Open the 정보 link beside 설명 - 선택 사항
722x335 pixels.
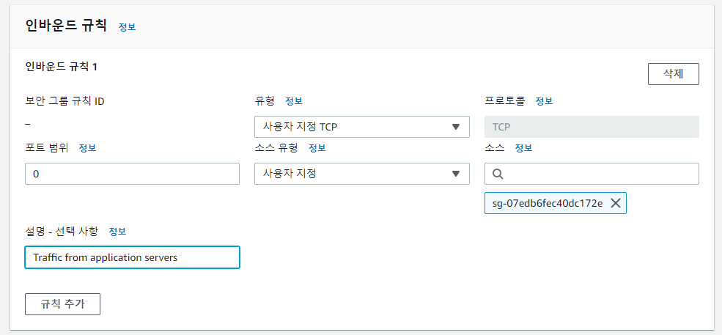pos(117,232)
